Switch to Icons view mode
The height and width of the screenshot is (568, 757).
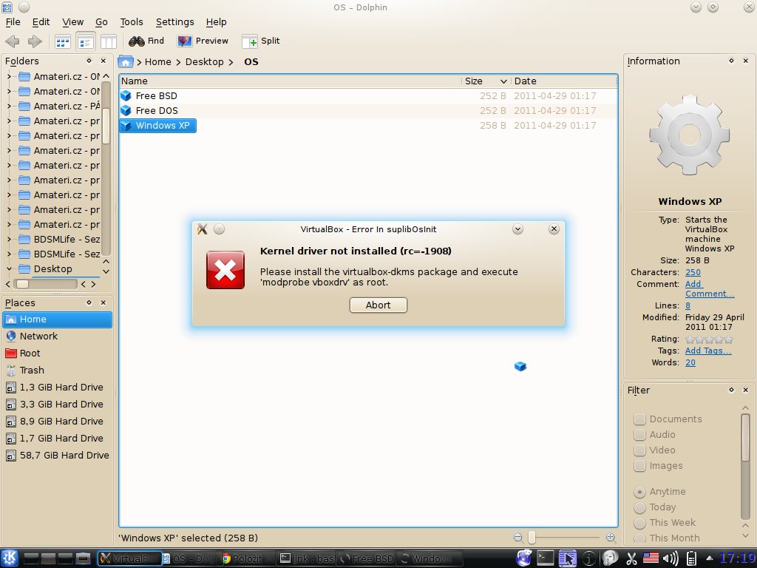tap(63, 42)
